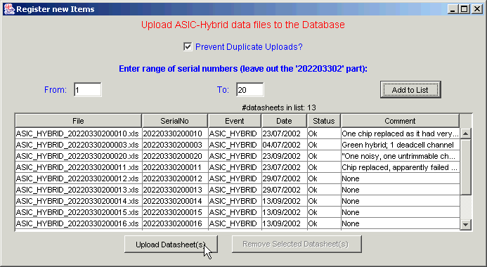Click the 'One noisy, one untrimmable' comment cell
The image size is (487, 267).
click(x=401, y=156)
